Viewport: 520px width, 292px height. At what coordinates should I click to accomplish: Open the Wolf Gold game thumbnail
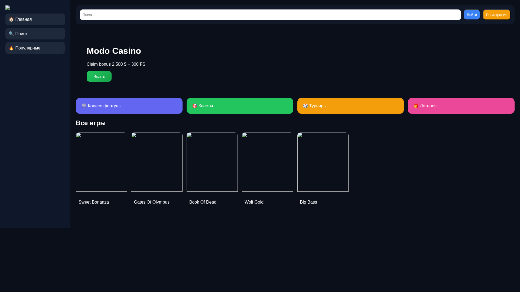[x=268, y=162]
